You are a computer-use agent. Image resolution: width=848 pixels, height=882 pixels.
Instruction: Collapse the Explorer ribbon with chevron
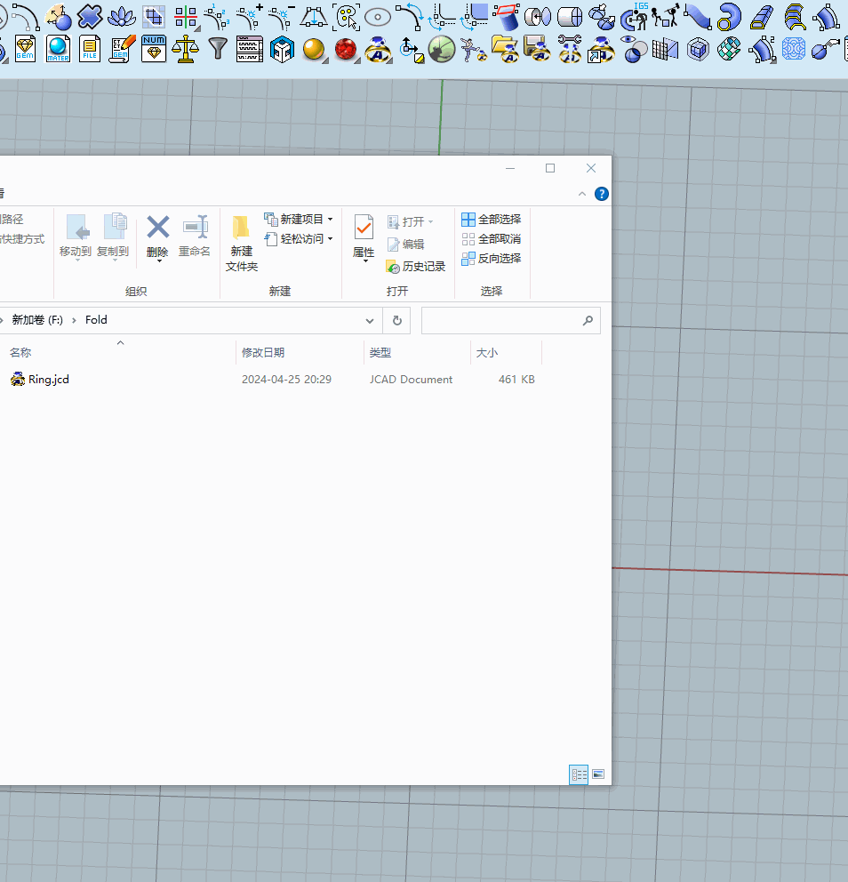pyautogui.click(x=582, y=194)
